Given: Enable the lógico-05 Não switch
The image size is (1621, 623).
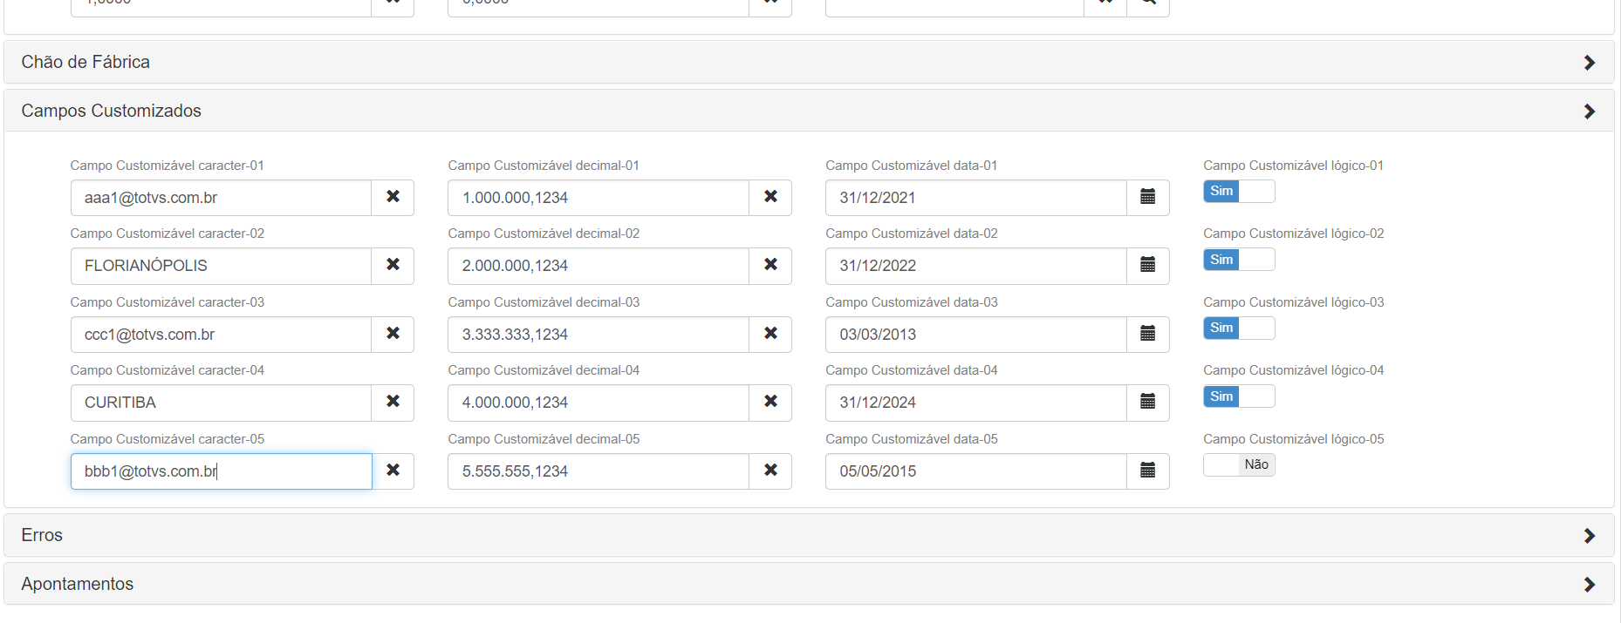Looking at the screenshot, I should (x=1239, y=465).
